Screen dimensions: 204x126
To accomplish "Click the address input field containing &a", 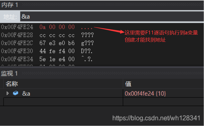I will coord(112,16).
